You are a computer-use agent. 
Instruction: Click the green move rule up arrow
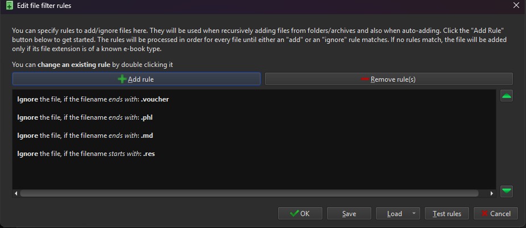(507, 96)
